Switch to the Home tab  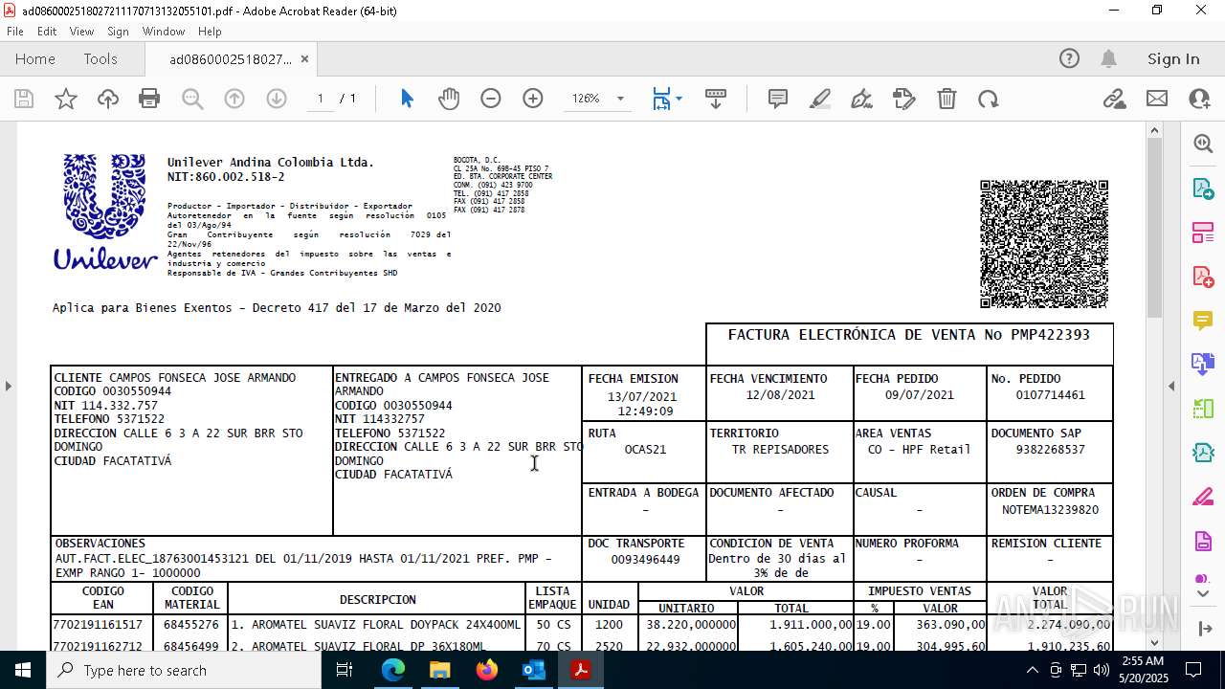[x=35, y=59]
